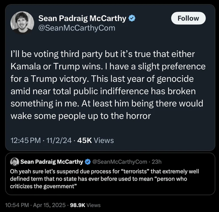219x212 pixels.
Task: Click the bold name in the quoted tweet
Action: pyautogui.click(x=52, y=162)
